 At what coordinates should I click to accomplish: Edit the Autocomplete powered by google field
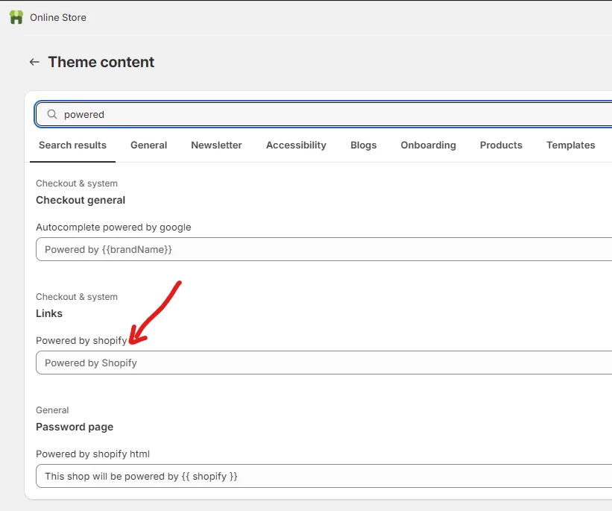(x=324, y=249)
